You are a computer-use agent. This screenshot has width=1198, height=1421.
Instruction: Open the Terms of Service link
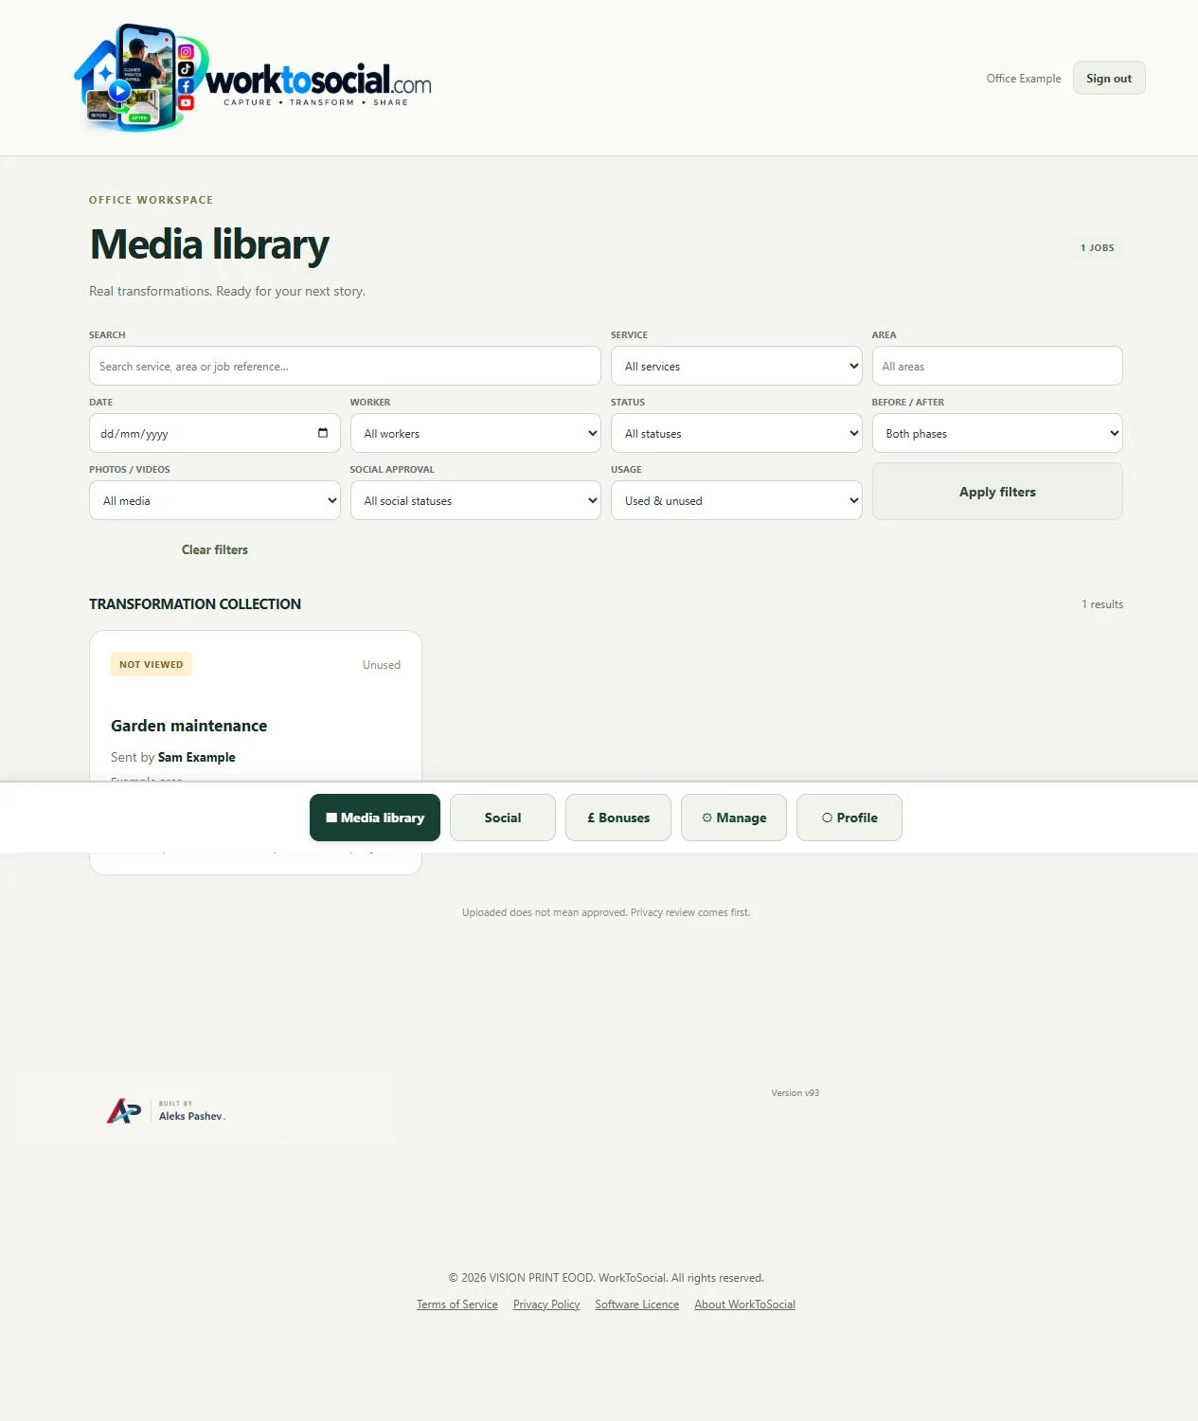[457, 1304]
